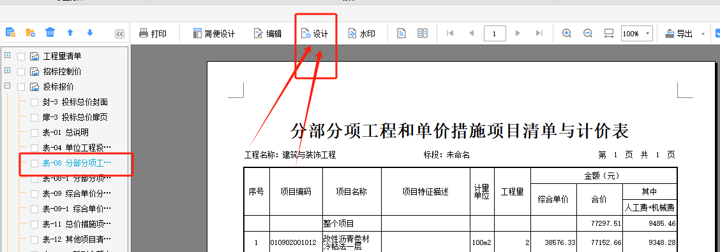Open report 表-04 单位工程投…
The image size is (720, 252).
coord(77,148)
